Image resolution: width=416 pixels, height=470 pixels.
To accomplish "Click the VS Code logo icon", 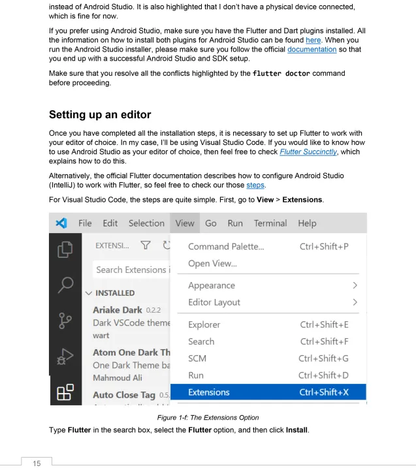I will tap(61, 223).
